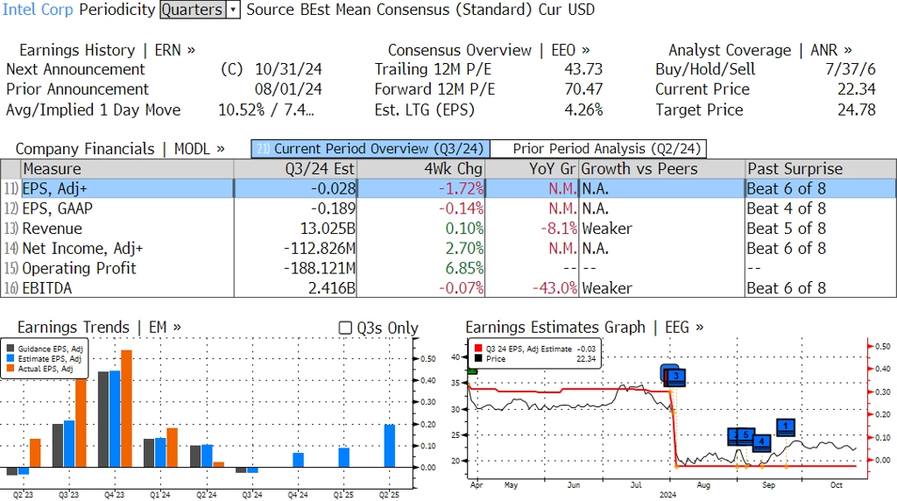
Task: Click the Guidance EPS, Adj legend swatch
Action: [x=11, y=349]
